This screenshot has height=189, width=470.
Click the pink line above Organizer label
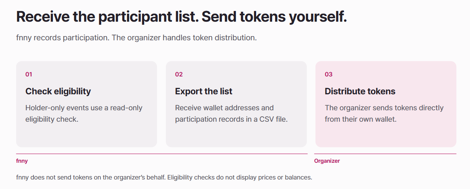[385, 154]
